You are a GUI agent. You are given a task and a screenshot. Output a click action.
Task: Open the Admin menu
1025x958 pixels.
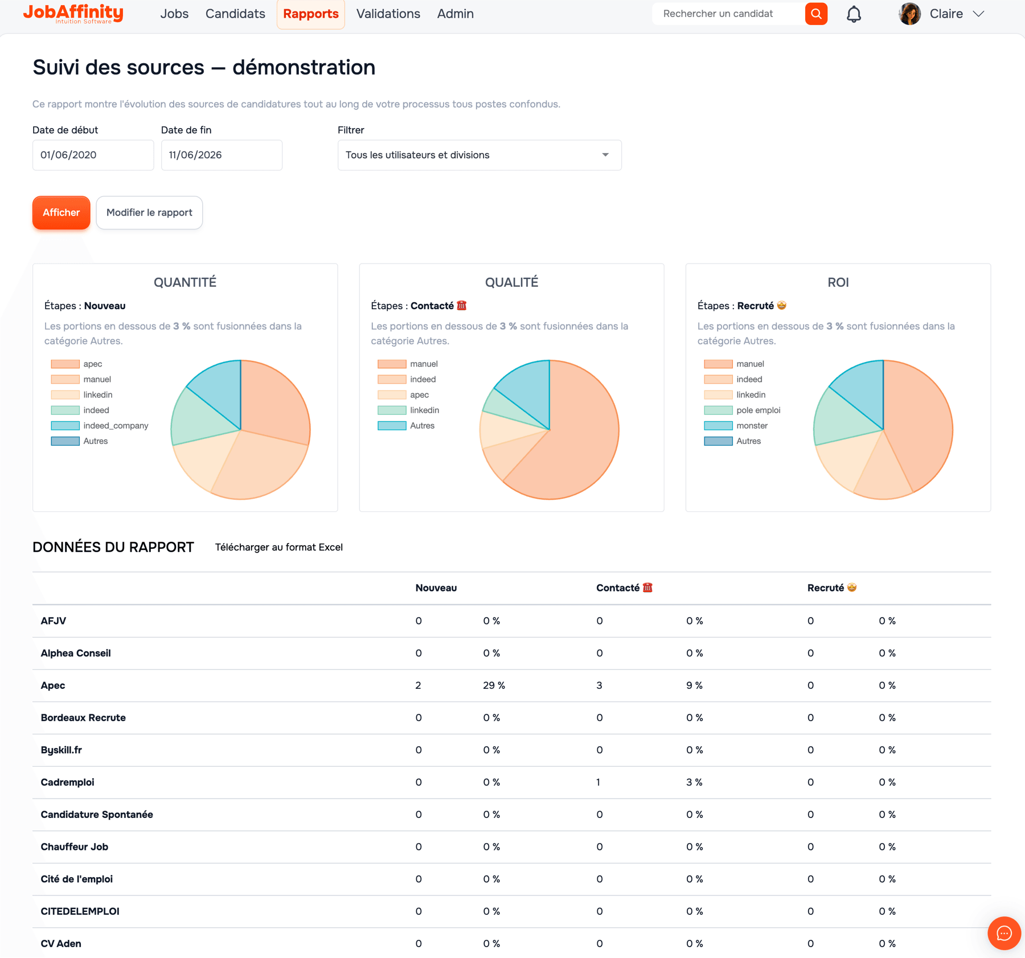[x=456, y=14]
